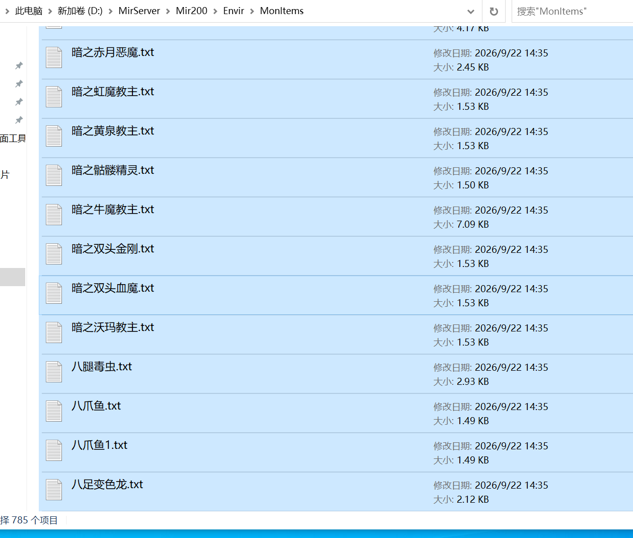The width and height of the screenshot is (633, 538).
Task: Click the size 2.45 KB of 暗之赤月恶魔.txt
Action: [x=473, y=67]
